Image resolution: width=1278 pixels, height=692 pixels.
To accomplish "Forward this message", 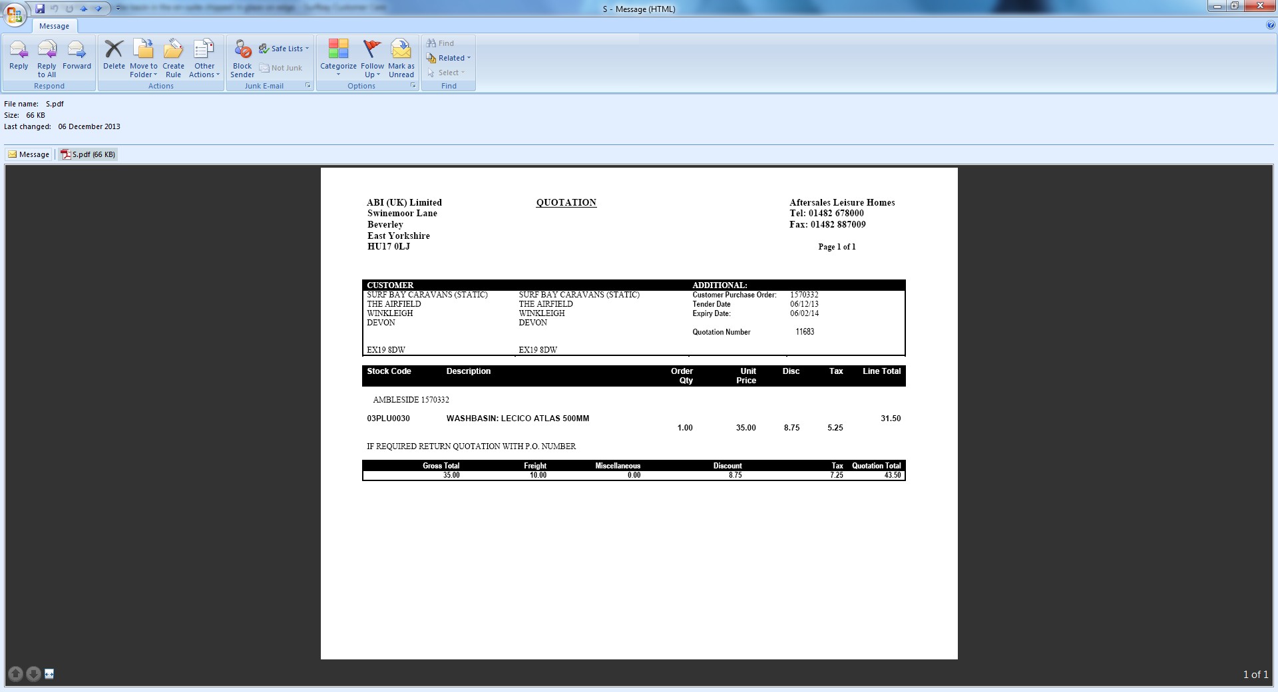I will (x=77, y=56).
